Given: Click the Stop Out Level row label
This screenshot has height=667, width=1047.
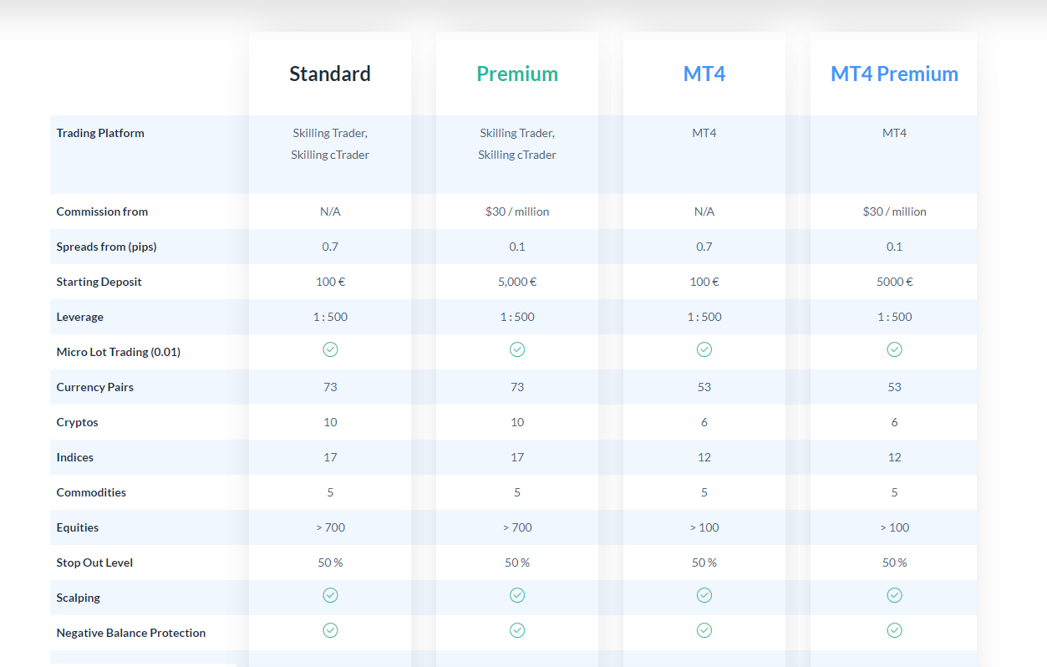Looking at the screenshot, I should pos(94,563).
